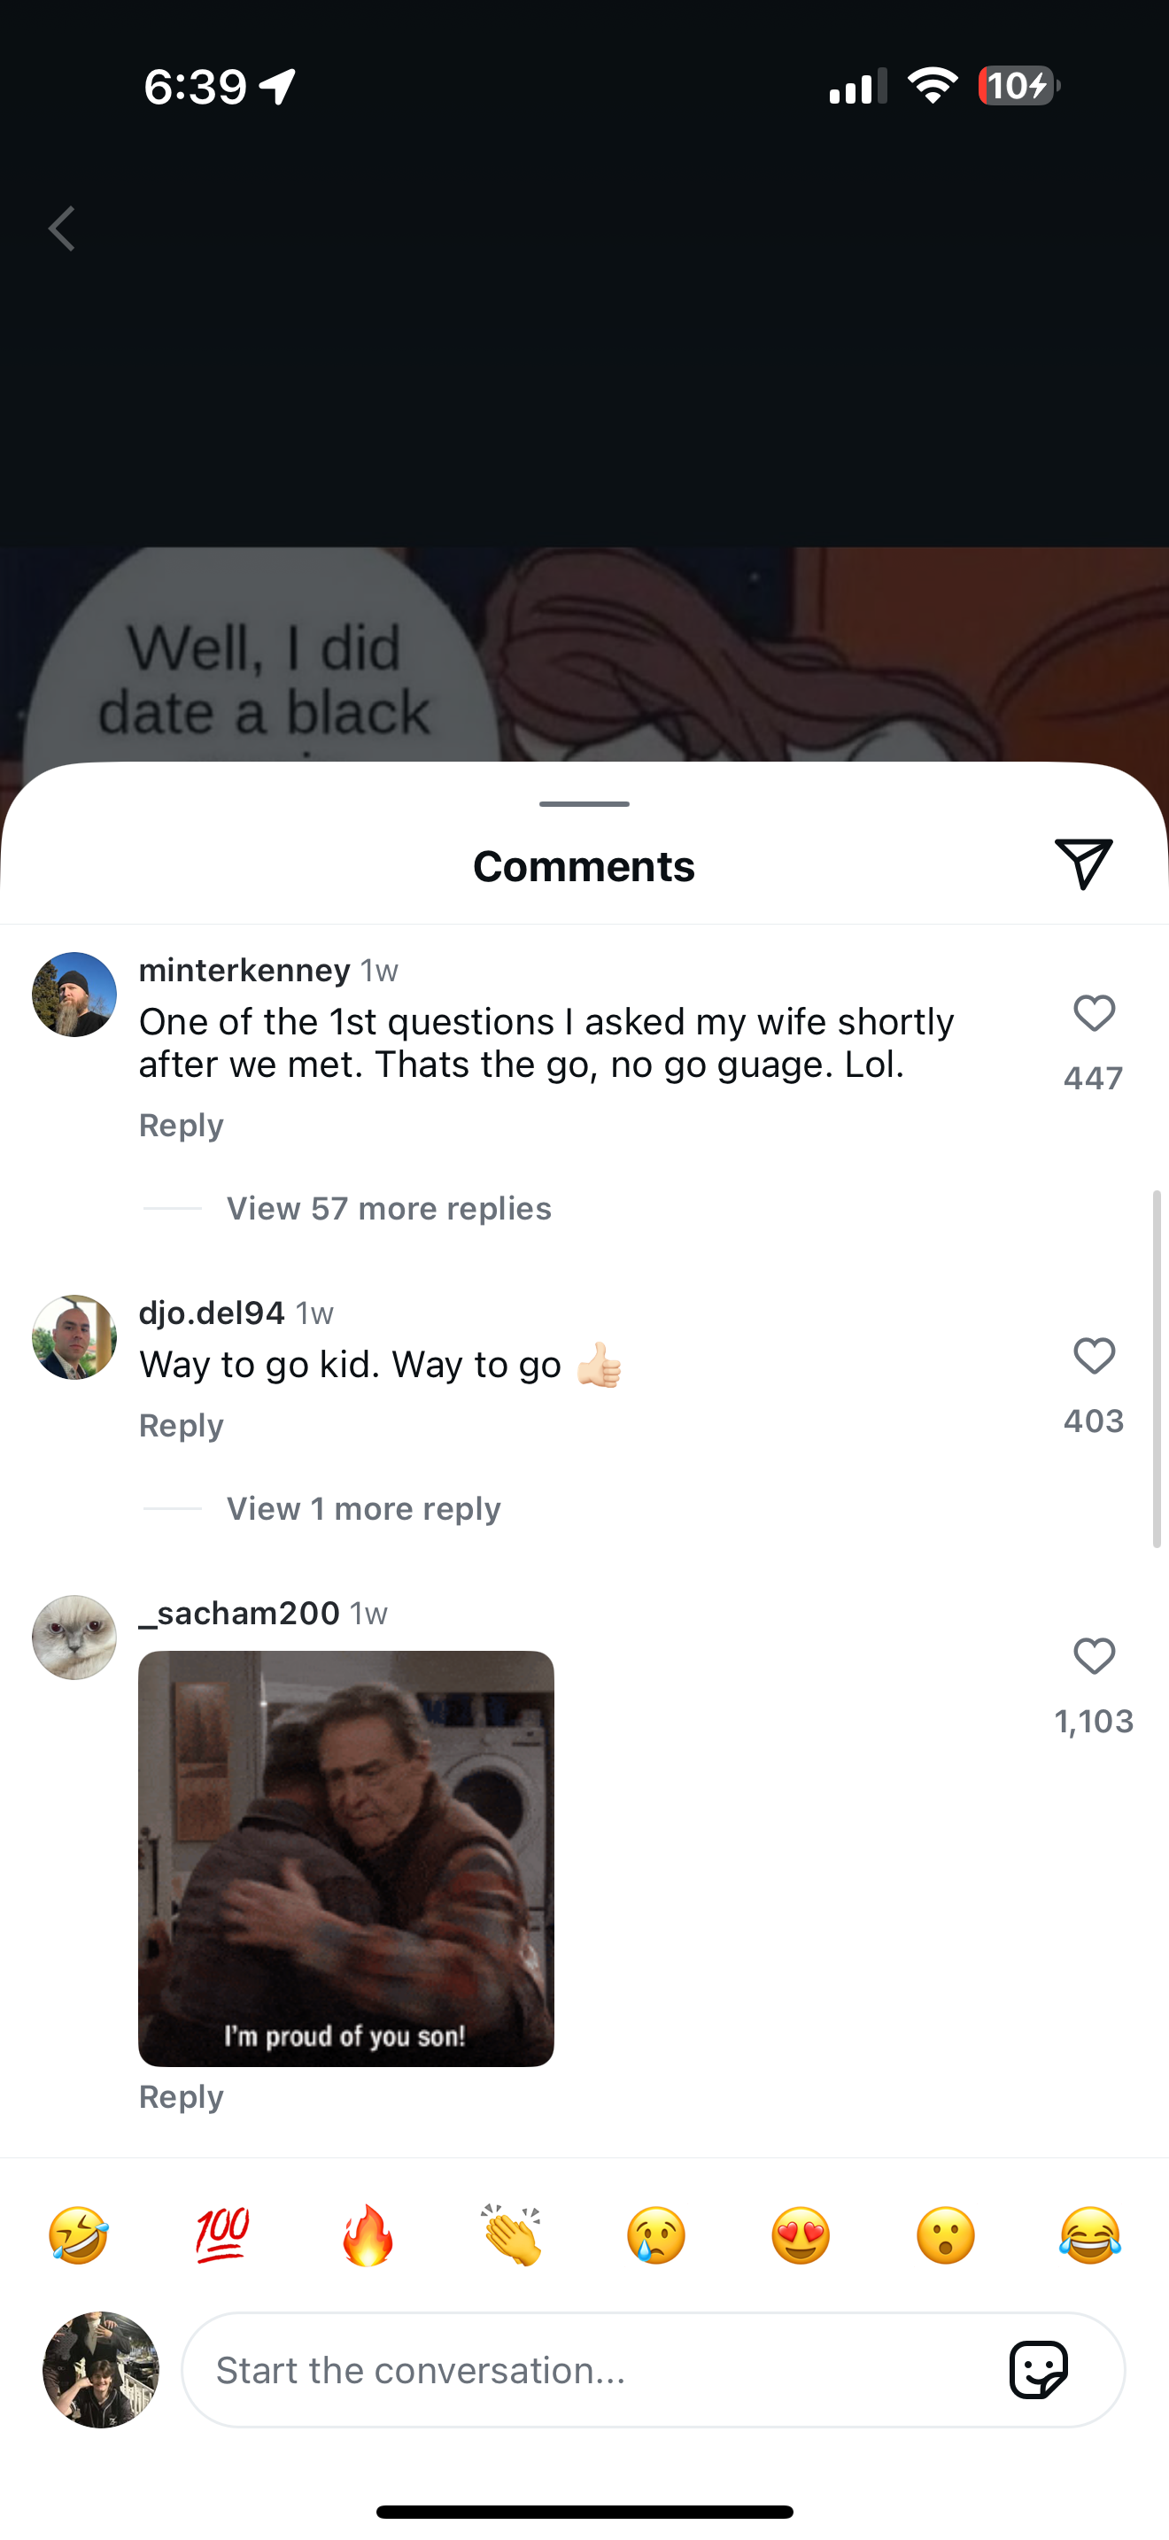Insert the fire emoji reaction
1169x2540 pixels.
pos(368,2235)
